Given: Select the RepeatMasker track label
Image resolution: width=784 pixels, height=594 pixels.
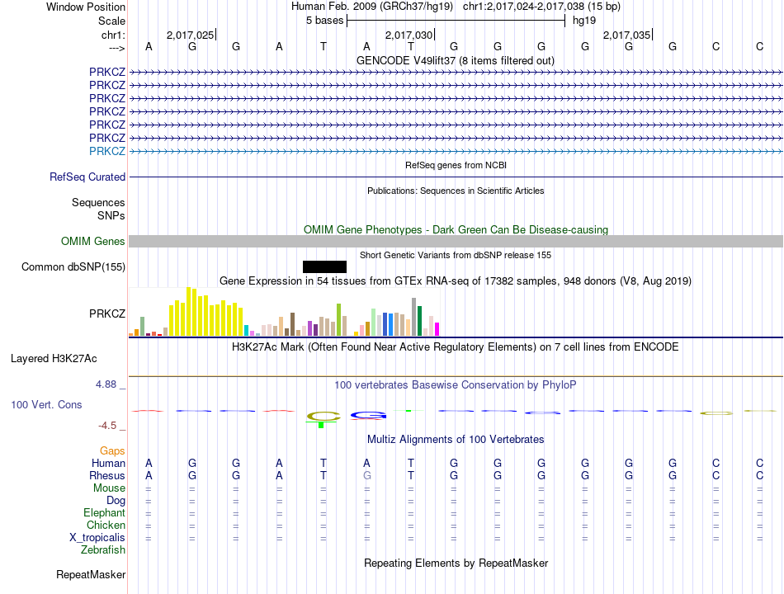Looking at the screenshot, I should (x=91, y=575).
